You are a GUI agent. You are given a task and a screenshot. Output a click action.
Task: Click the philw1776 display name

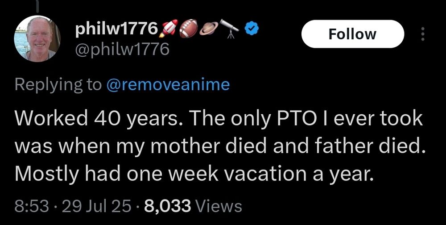tap(116, 29)
